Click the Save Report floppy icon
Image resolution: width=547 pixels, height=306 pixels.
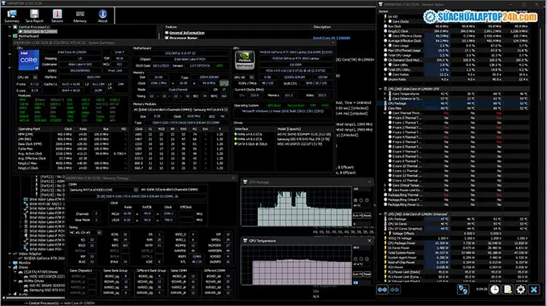pyautogui.click(x=34, y=14)
